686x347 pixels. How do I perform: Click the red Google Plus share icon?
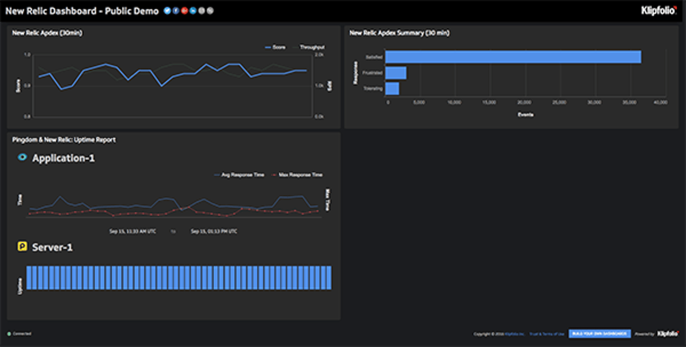(x=184, y=11)
